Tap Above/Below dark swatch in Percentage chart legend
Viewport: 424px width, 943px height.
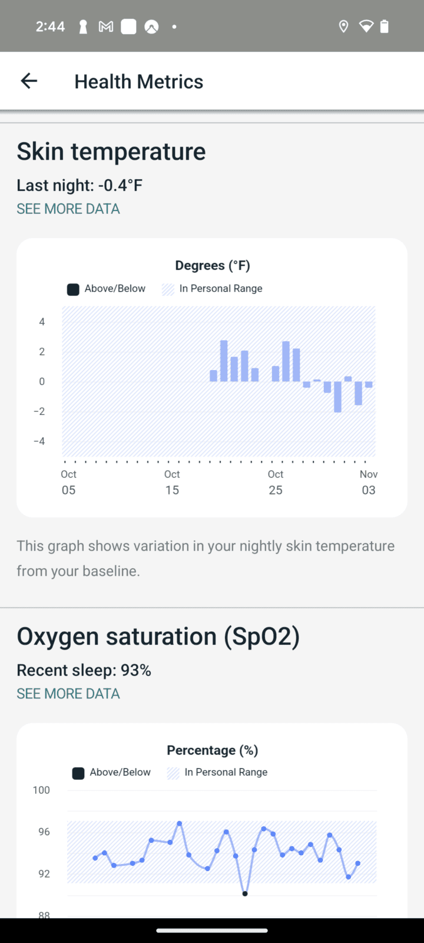pos(78,773)
